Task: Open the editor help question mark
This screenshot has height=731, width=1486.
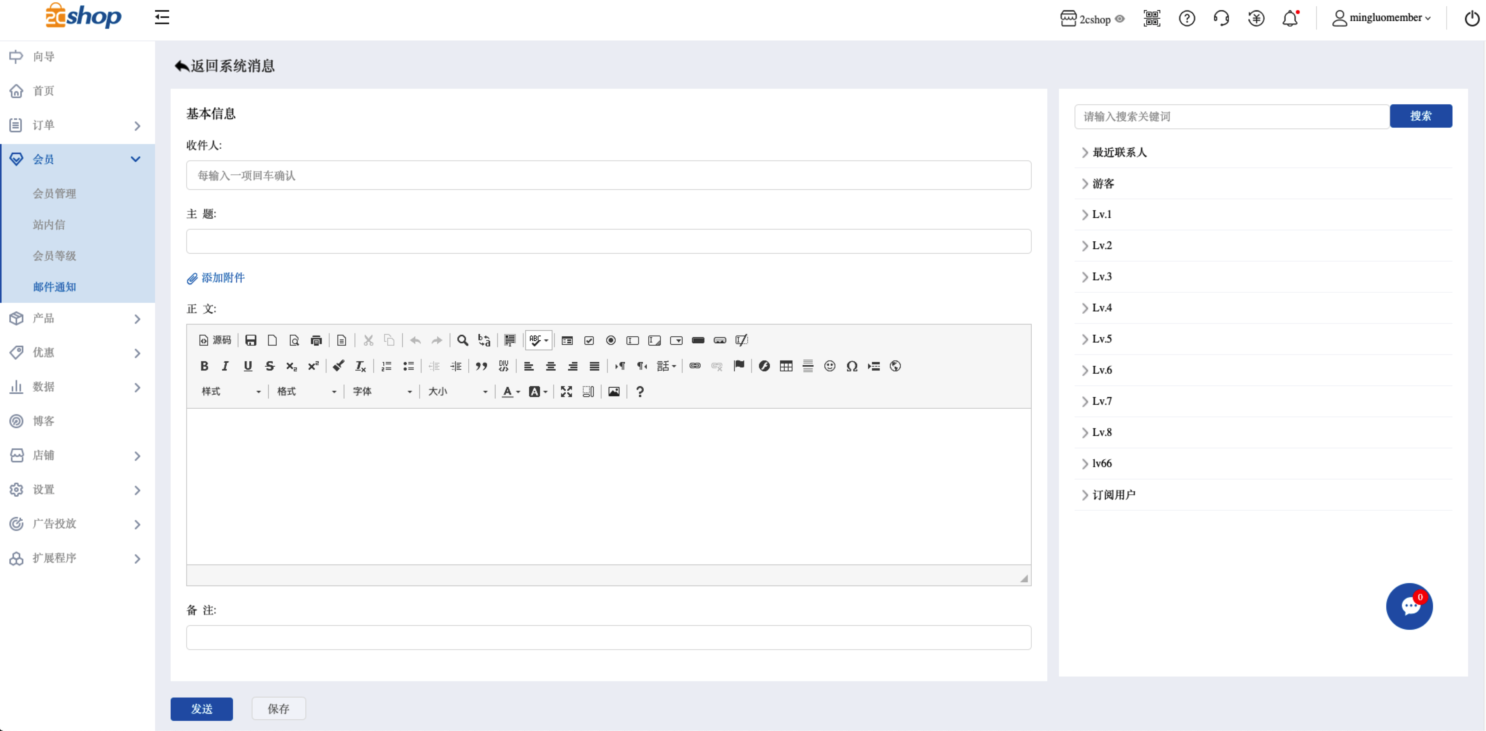Action: coord(639,392)
